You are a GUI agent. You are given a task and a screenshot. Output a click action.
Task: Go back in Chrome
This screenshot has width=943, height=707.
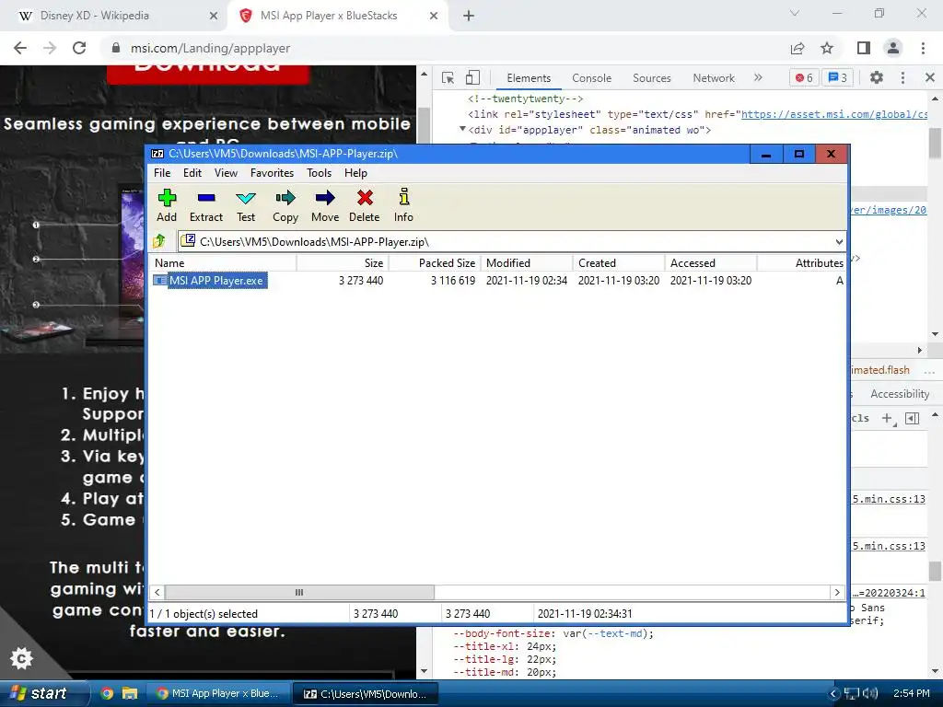[x=20, y=48]
